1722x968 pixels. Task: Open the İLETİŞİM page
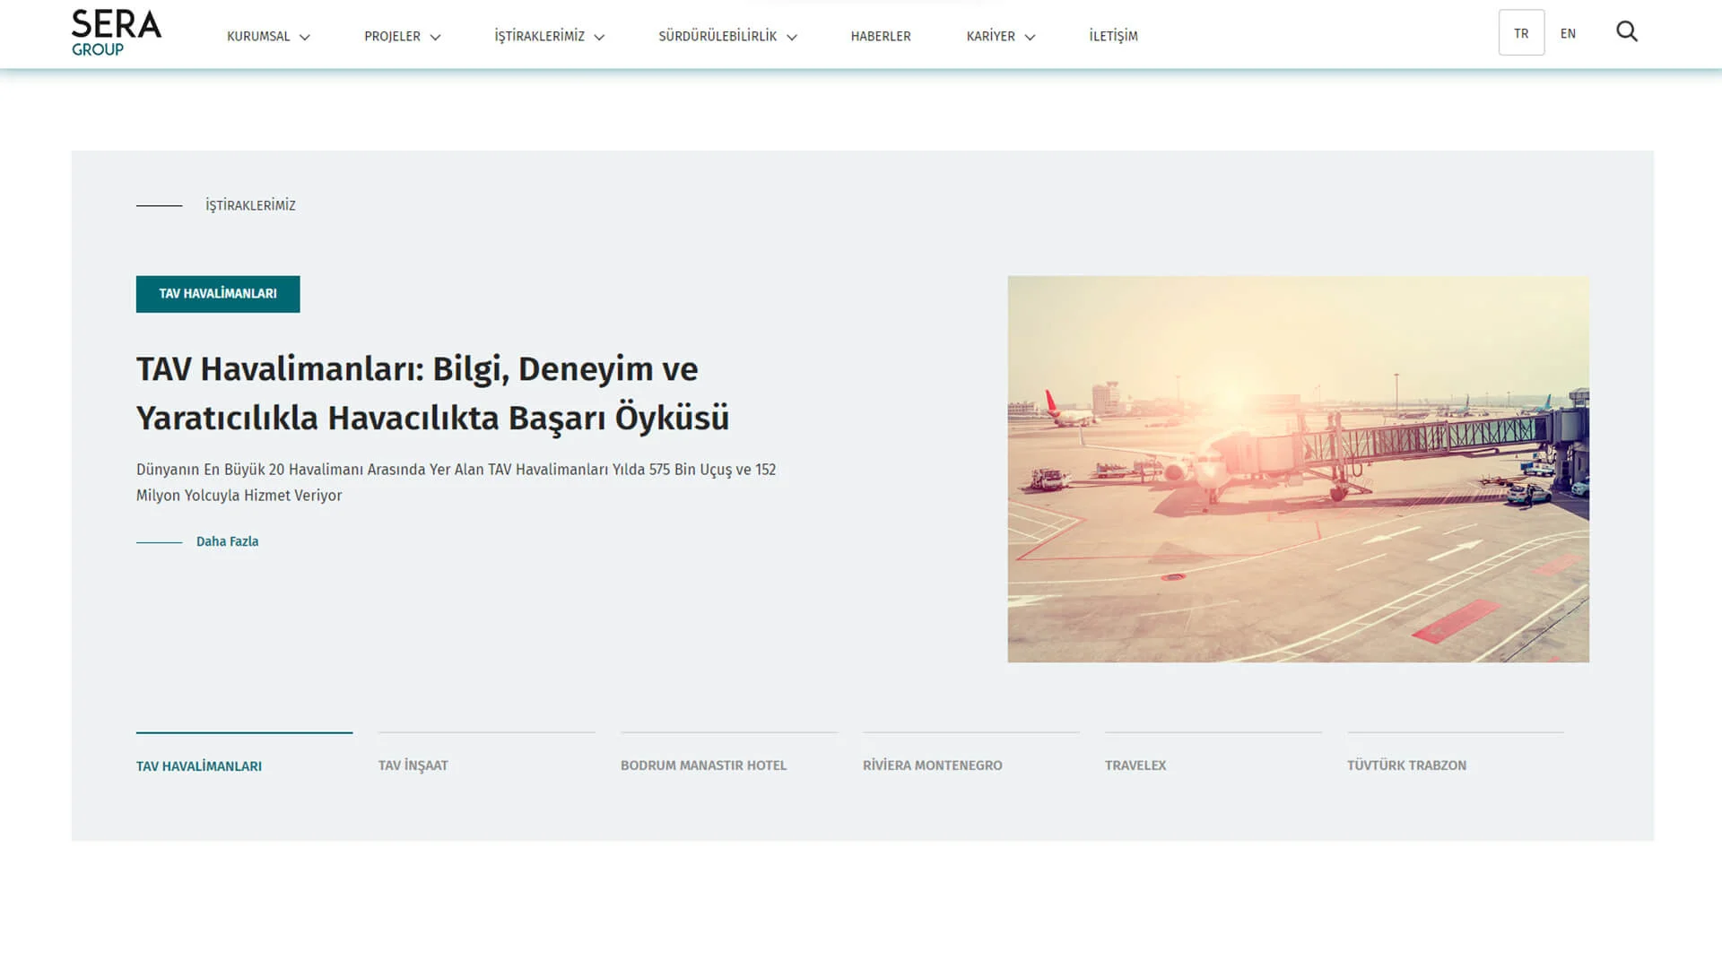tap(1113, 36)
